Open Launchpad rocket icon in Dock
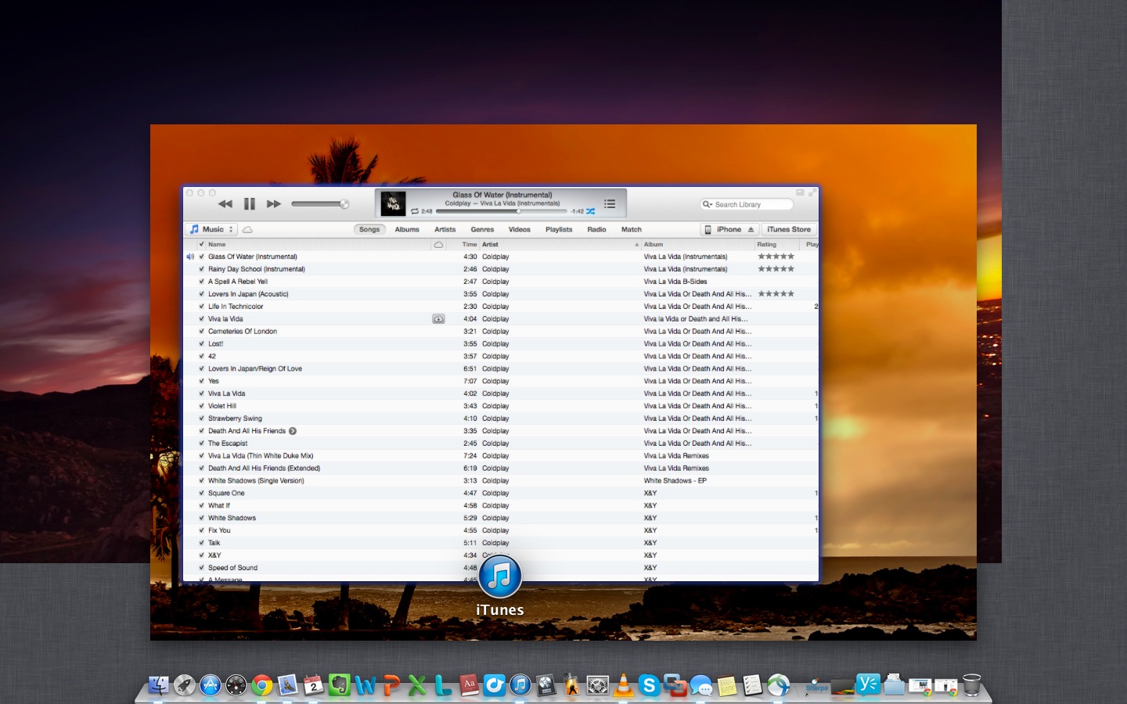Image resolution: width=1127 pixels, height=704 pixels. point(185,686)
